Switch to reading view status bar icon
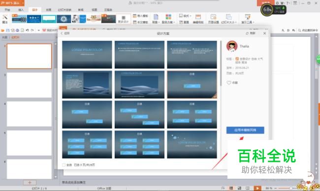This screenshot has width=320, height=191. (x=247, y=188)
